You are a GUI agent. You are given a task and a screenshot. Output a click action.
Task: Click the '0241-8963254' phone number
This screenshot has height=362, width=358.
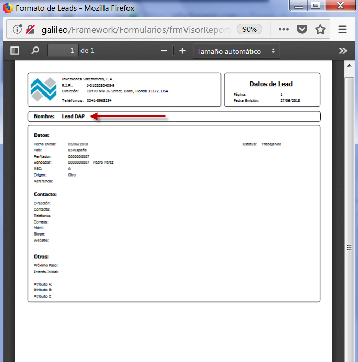click(x=99, y=101)
